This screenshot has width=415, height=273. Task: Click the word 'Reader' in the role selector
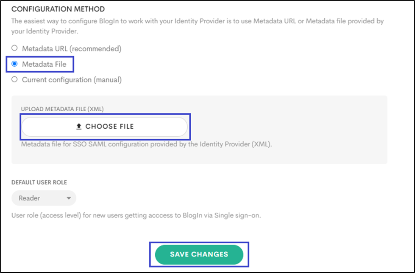click(x=29, y=198)
